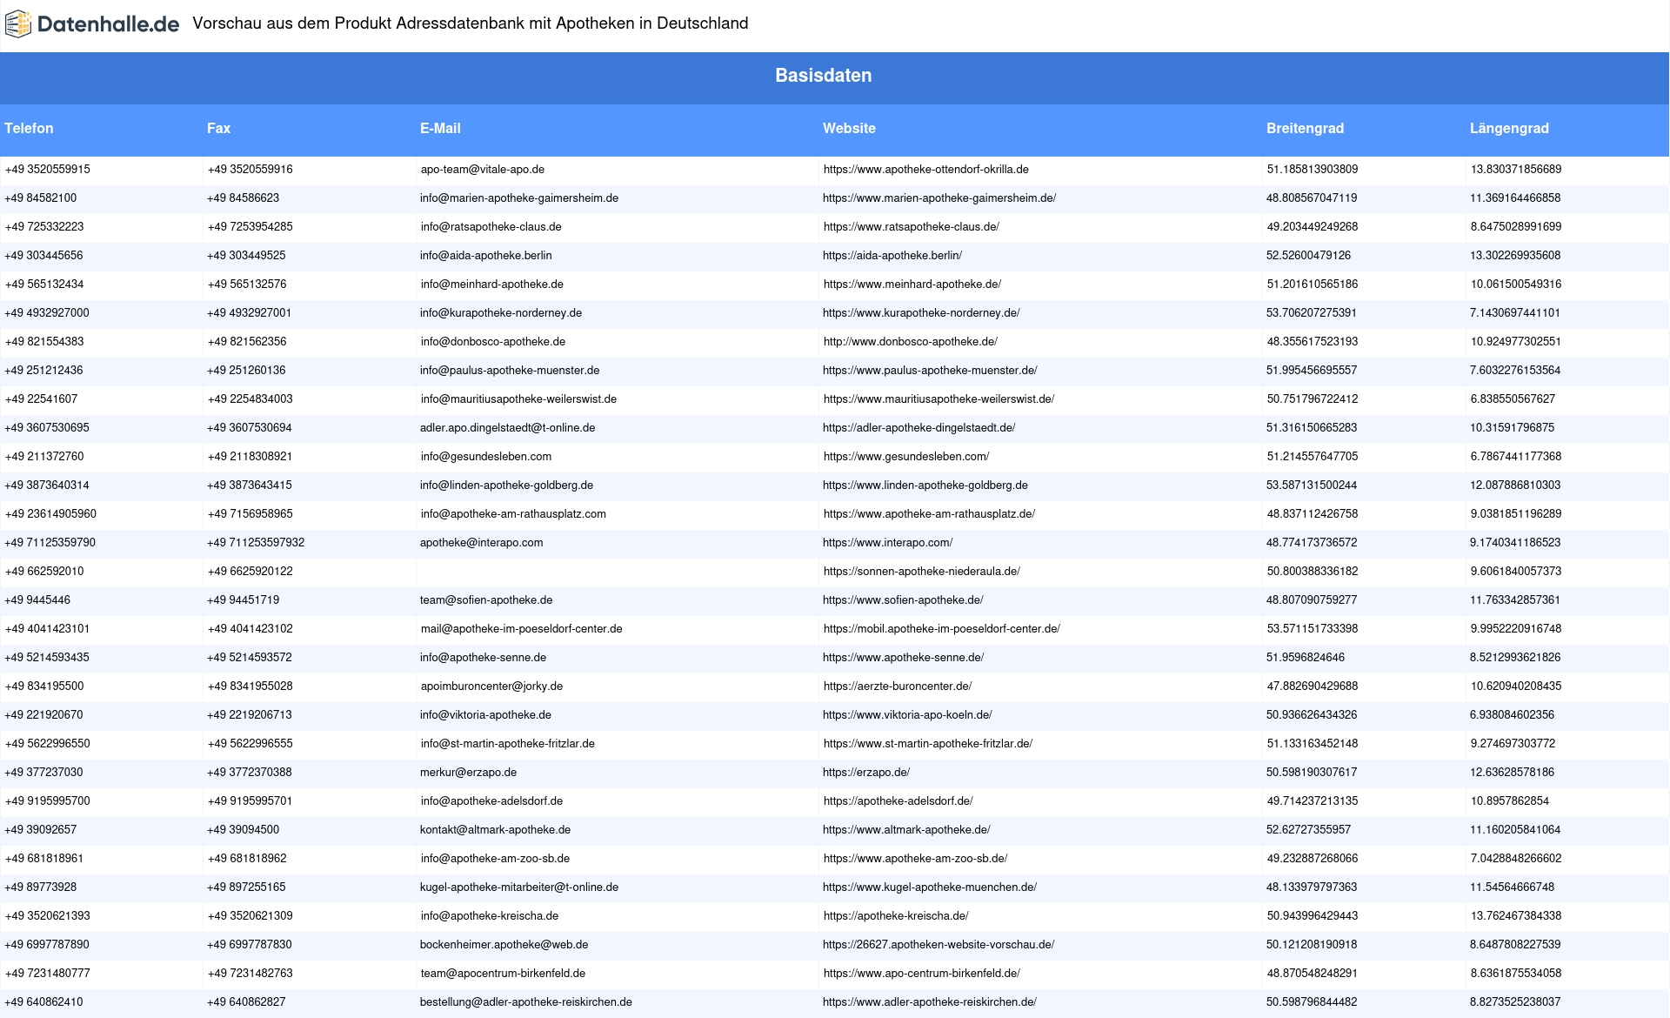Open website aerzte-buroncenter.de
The width and height of the screenshot is (1670, 1018).
(898, 686)
